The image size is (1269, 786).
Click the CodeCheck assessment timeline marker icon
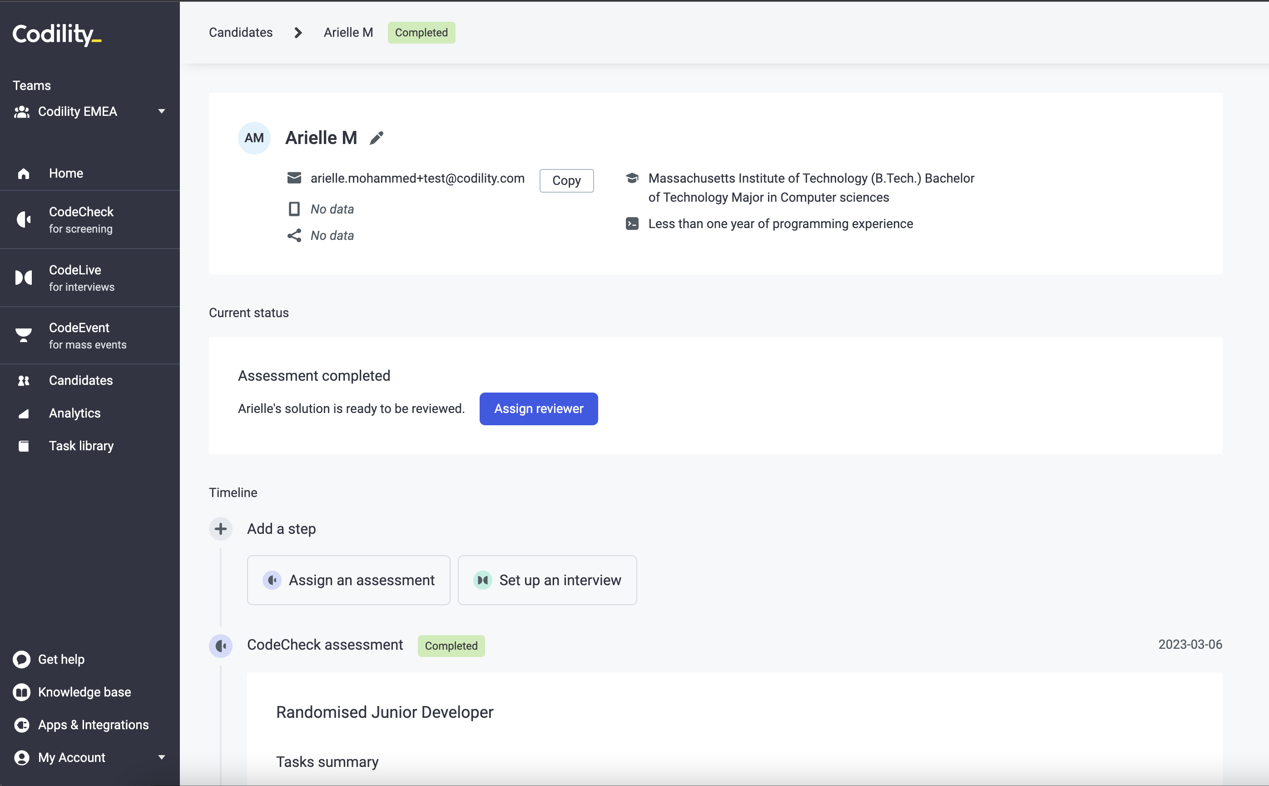(221, 646)
